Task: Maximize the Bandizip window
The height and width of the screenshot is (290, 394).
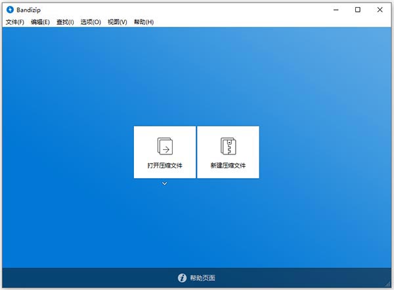Action: tap(357, 10)
